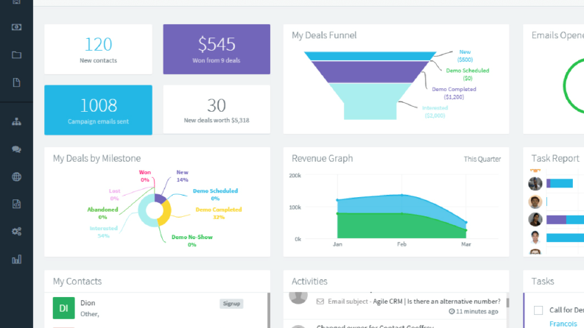Click Dion's green DI avatar in My Contacts
This screenshot has width=584, height=328.
click(63, 308)
